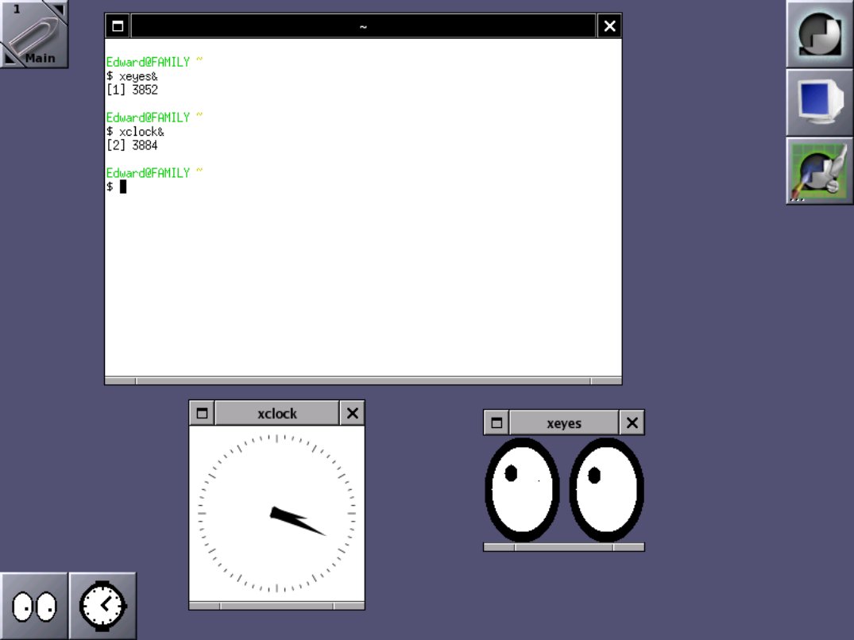Close the xclock window

pos(352,412)
